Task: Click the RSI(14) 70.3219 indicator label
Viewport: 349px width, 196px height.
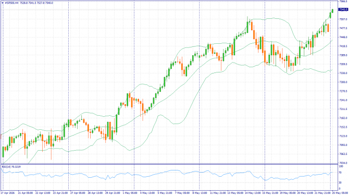Action: 11,167
